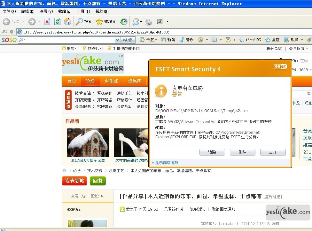Expand 会员服务 dropdown at top right
Image resolution: width=312 pixels, height=231 pixels.
tap(307, 48)
